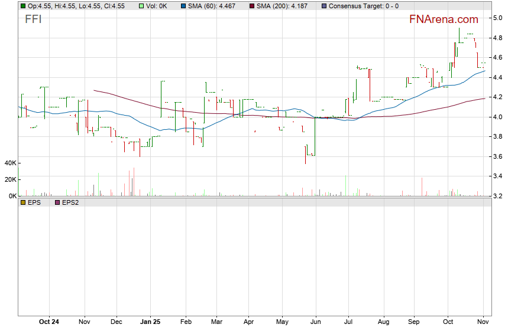Click the Jan 25 date axis label
This screenshot has height=334, width=508.
pos(150,322)
